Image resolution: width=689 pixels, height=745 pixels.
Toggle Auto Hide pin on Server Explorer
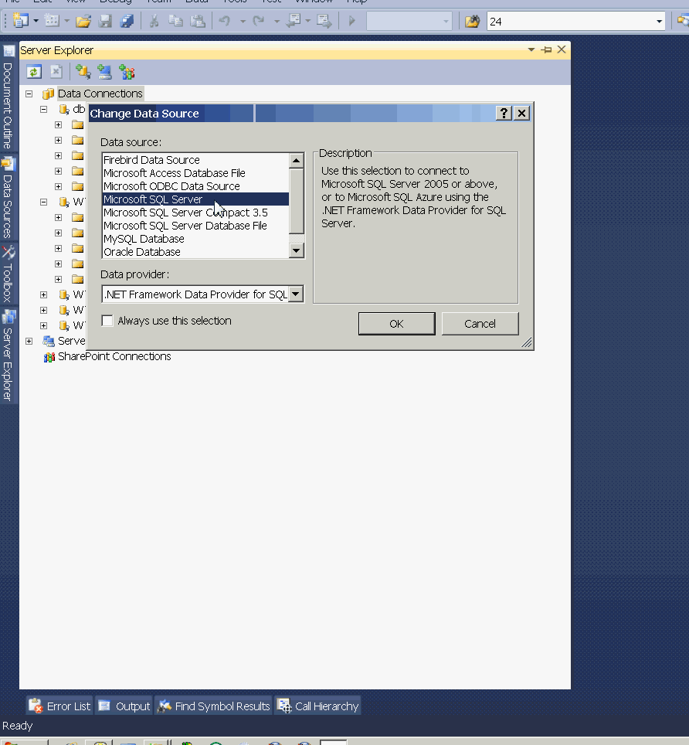coord(547,50)
